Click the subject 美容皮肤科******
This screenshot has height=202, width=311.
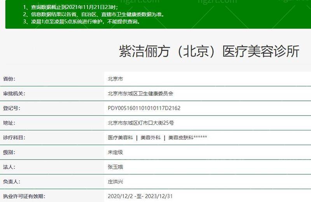tap(188, 137)
